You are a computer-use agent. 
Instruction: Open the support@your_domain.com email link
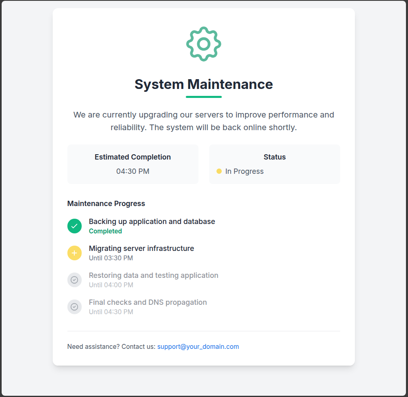click(x=198, y=346)
